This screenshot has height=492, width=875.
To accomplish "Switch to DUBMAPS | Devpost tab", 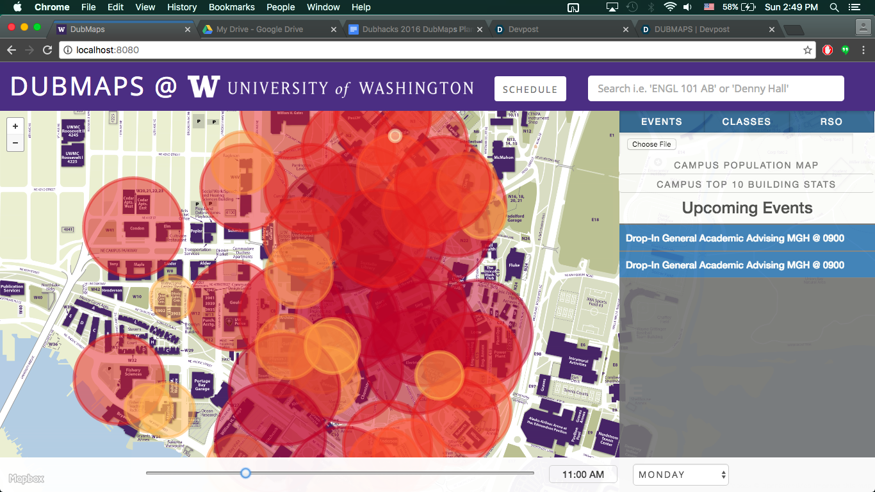I will click(692, 29).
